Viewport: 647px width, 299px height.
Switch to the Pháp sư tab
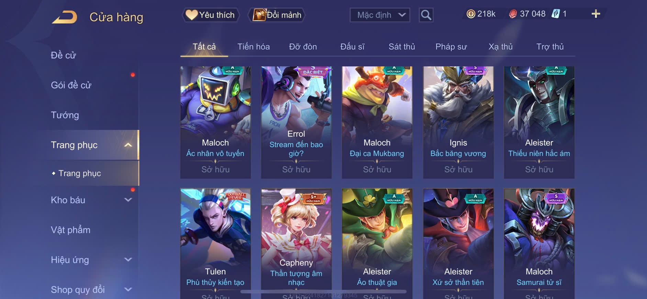point(451,47)
